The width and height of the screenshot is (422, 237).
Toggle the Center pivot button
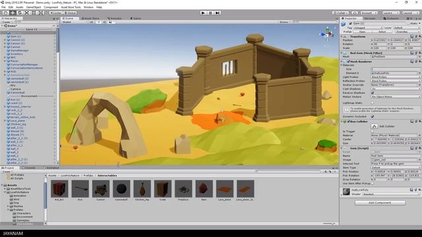pos(56,13)
